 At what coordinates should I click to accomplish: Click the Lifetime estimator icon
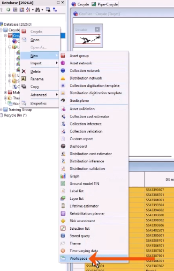point(63,206)
